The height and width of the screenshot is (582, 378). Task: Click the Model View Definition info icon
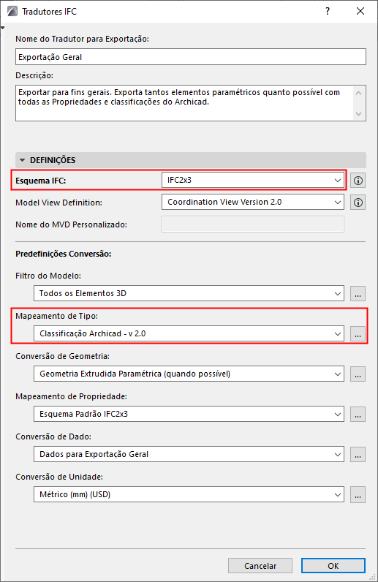point(358,203)
